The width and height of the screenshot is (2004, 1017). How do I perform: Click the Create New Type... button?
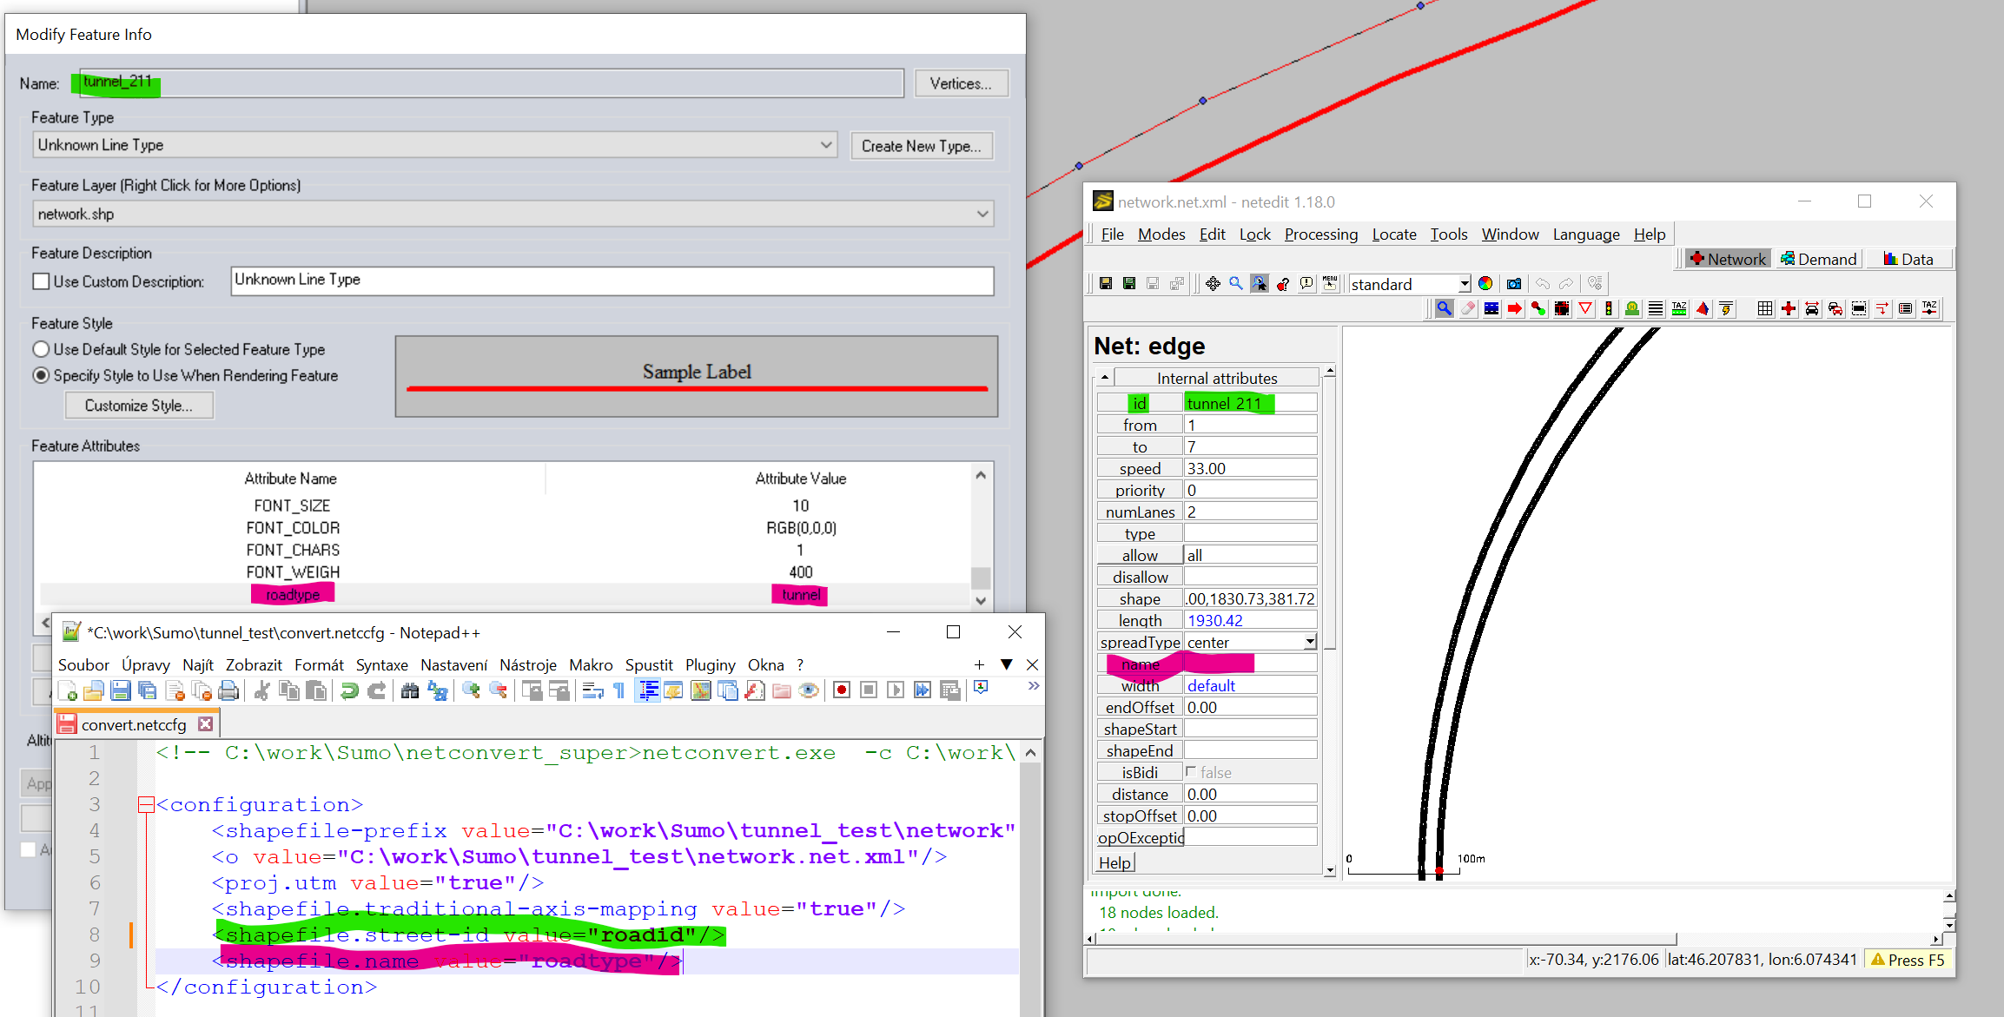922,146
